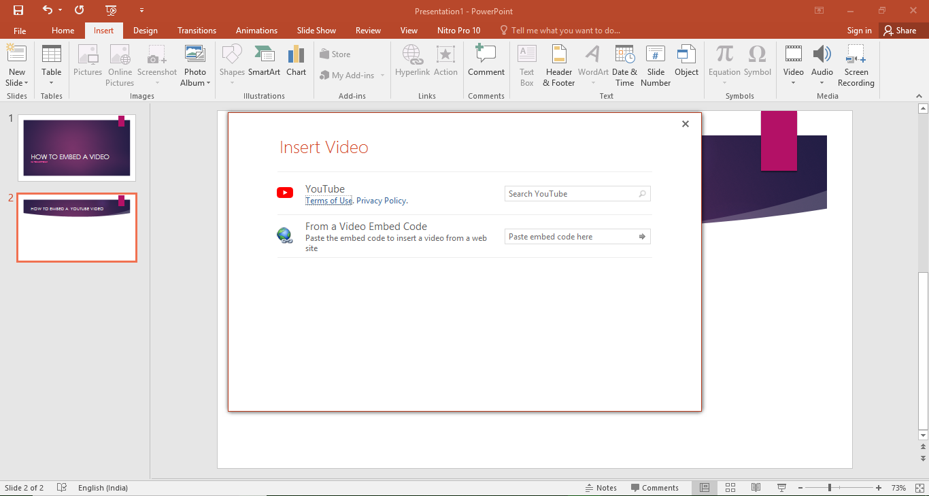The width and height of the screenshot is (929, 496).
Task: Click the Search YouTube input field
Action: click(571, 194)
